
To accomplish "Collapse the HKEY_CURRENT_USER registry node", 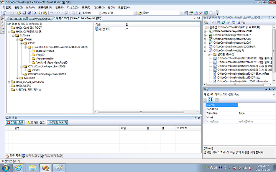I will pyautogui.click(x=9, y=32).
